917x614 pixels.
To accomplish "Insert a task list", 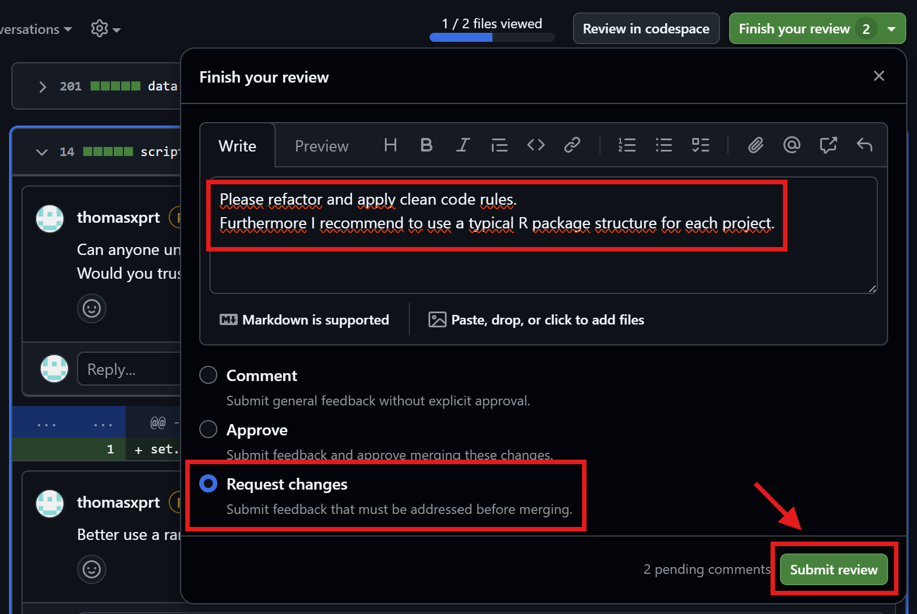I will tap(700, 145).
